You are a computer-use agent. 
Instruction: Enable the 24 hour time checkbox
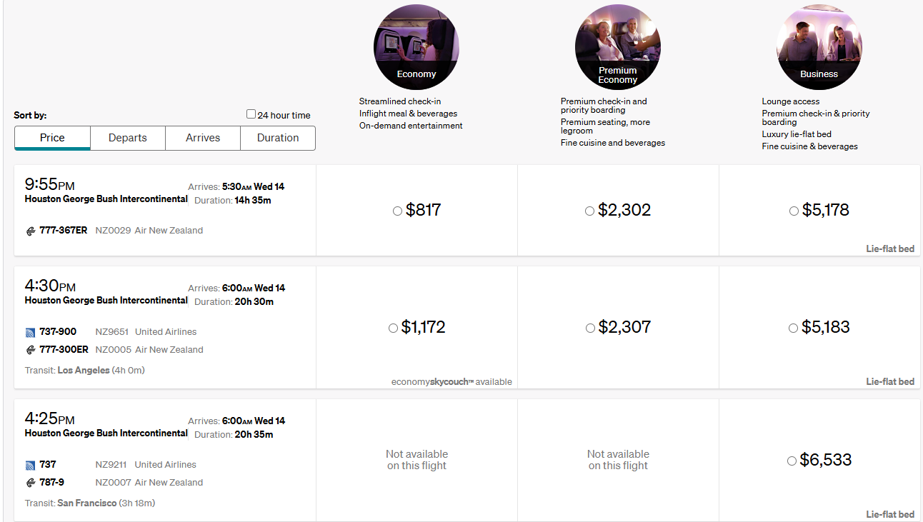pos(251,114)
